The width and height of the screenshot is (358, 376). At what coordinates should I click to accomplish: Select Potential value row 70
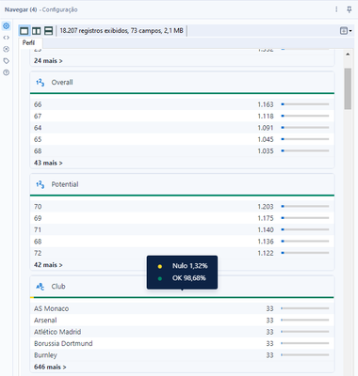click(x=182, y=207)
